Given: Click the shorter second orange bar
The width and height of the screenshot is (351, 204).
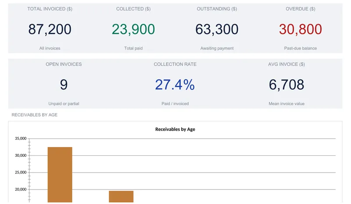Looking at the screenshot, I should pos(121,197).
